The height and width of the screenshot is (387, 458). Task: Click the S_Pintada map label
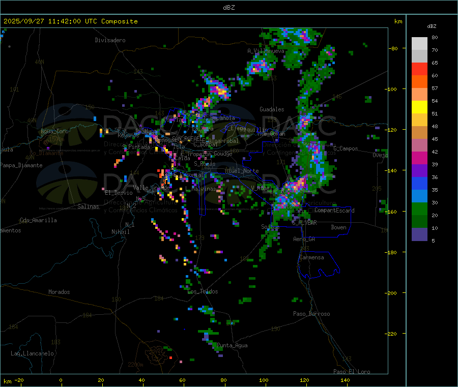[x=136, y=147]
